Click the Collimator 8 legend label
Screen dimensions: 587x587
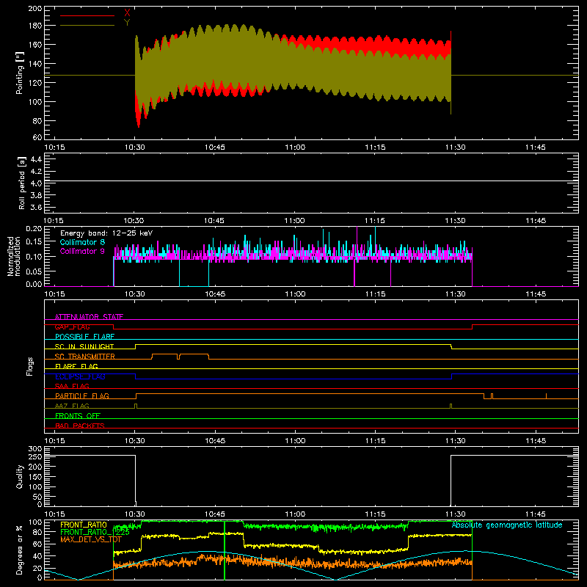82,242
